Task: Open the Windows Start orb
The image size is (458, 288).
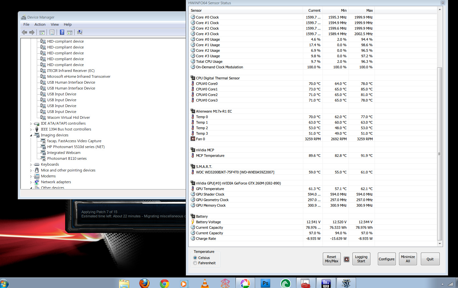Action: click(x=4, y=283)
